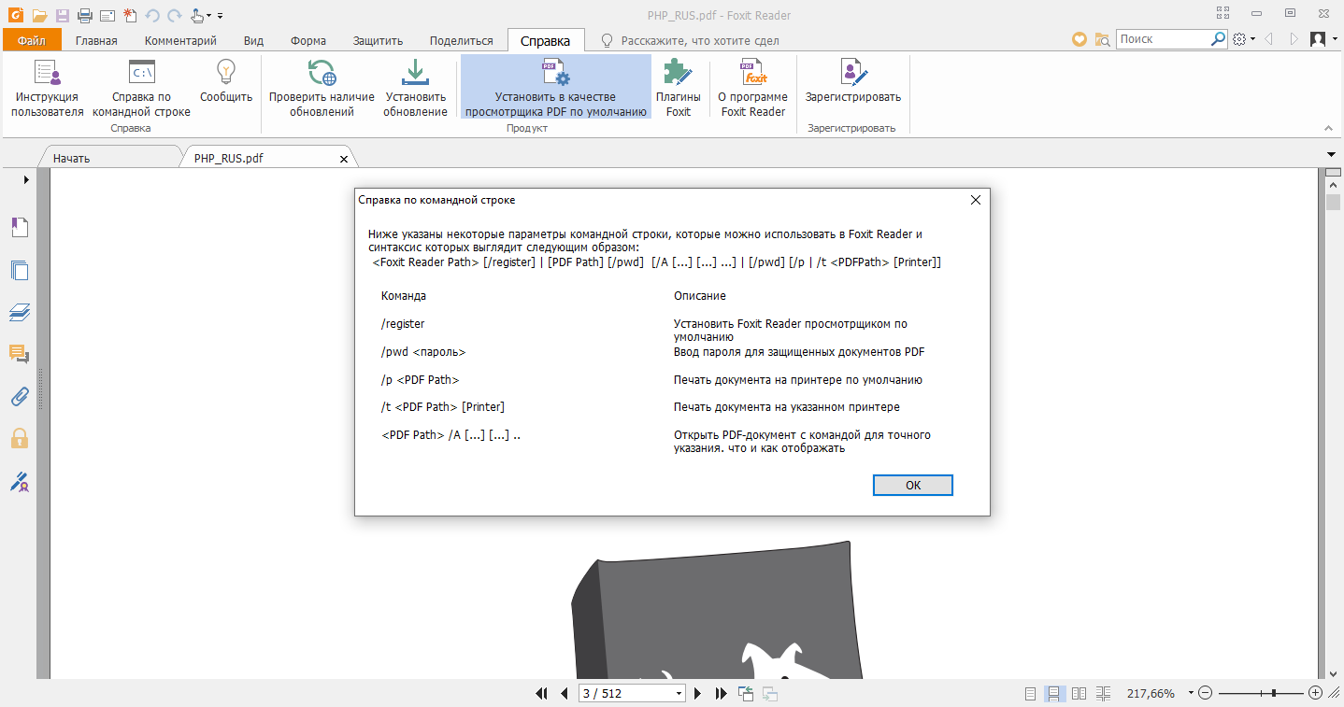Open the digital signatures panel in sidebar
The height and width of the screenshot is (707, 1344).
(20, 481)
